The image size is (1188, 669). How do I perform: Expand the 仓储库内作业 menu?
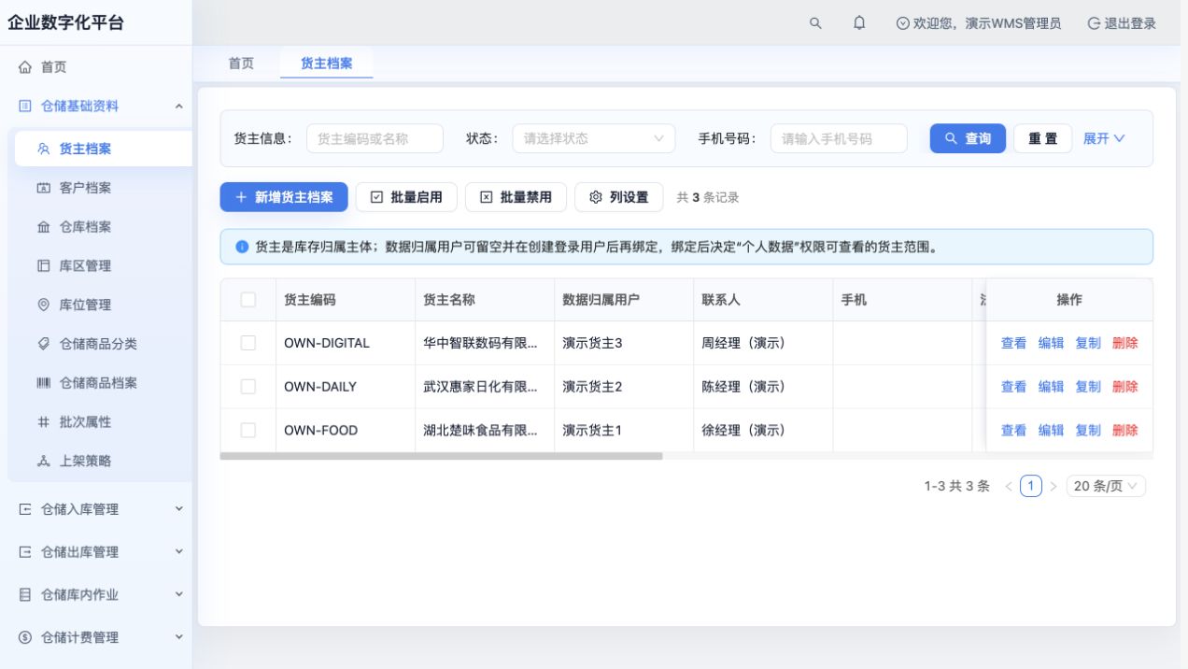178,594
